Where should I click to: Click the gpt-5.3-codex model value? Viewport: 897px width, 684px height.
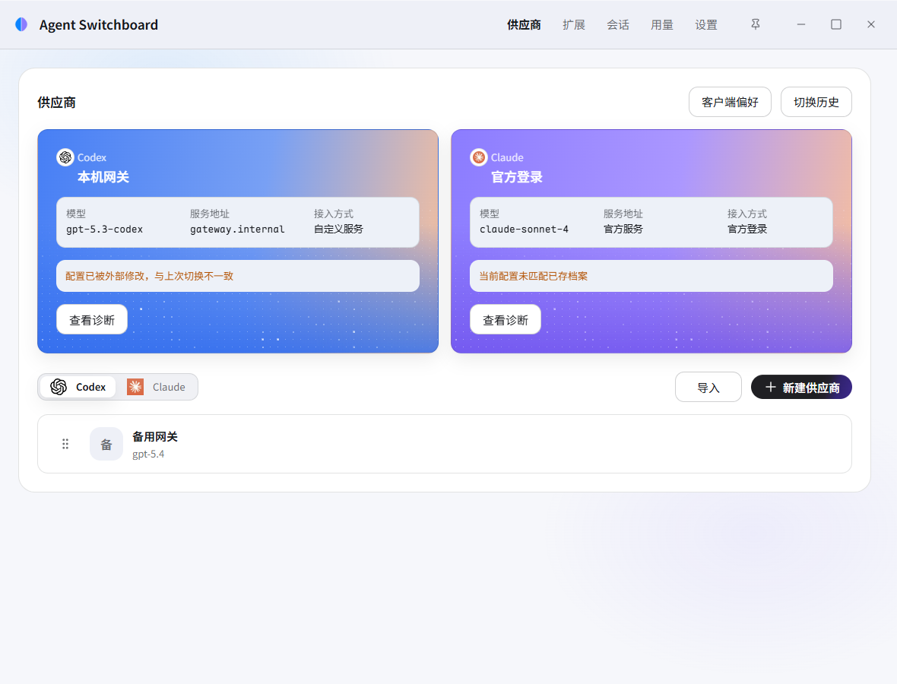click(105, 230)
